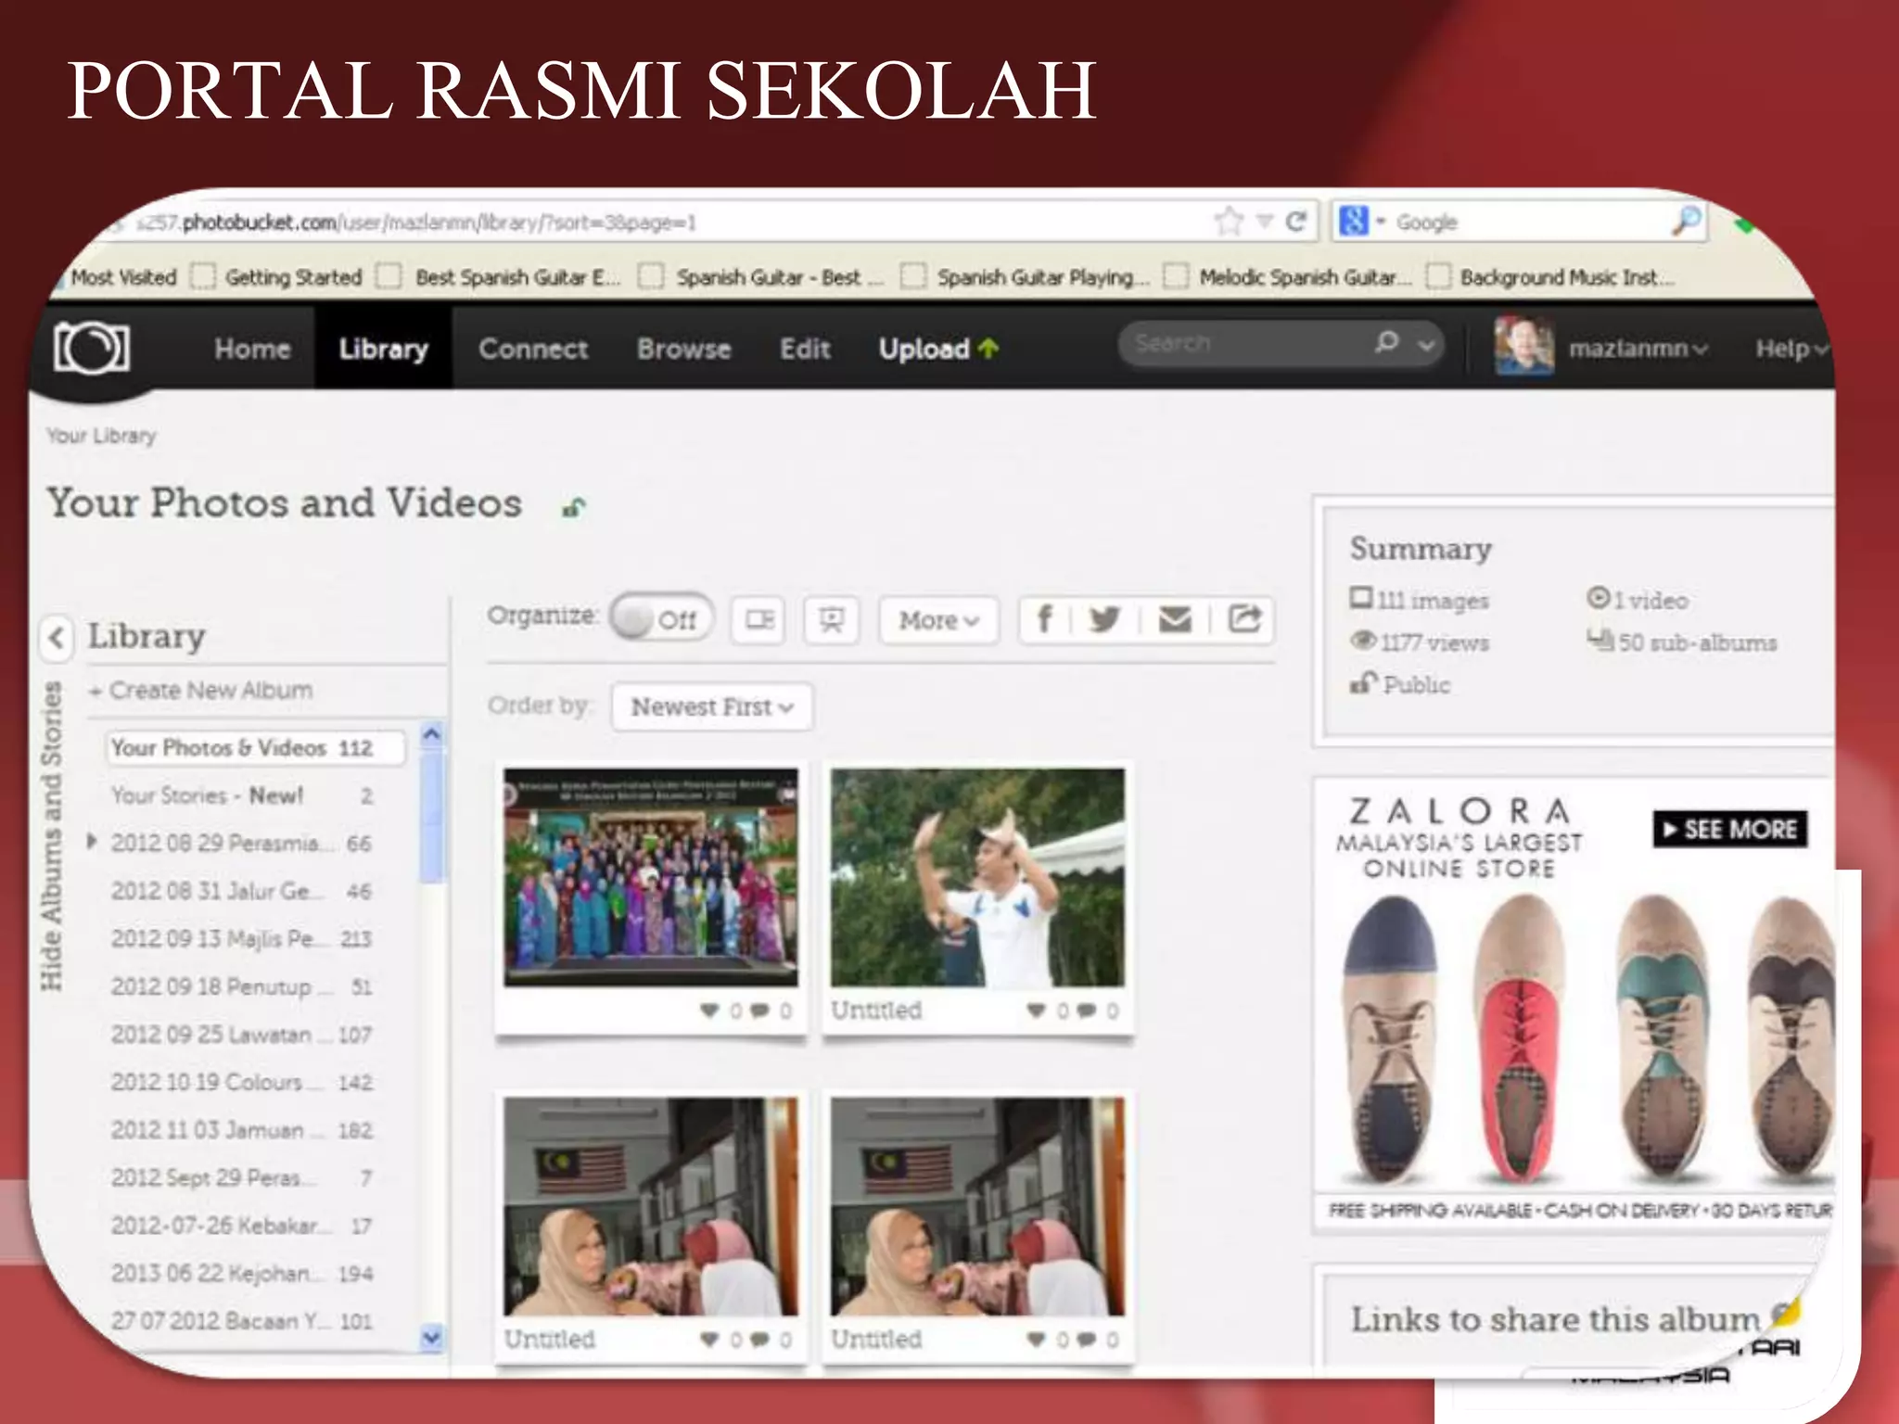Open the 2012 10 19 Colours album

241,1082
